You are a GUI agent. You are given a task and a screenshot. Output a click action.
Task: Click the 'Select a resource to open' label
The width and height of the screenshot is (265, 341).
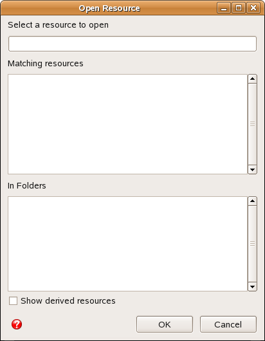58,25
